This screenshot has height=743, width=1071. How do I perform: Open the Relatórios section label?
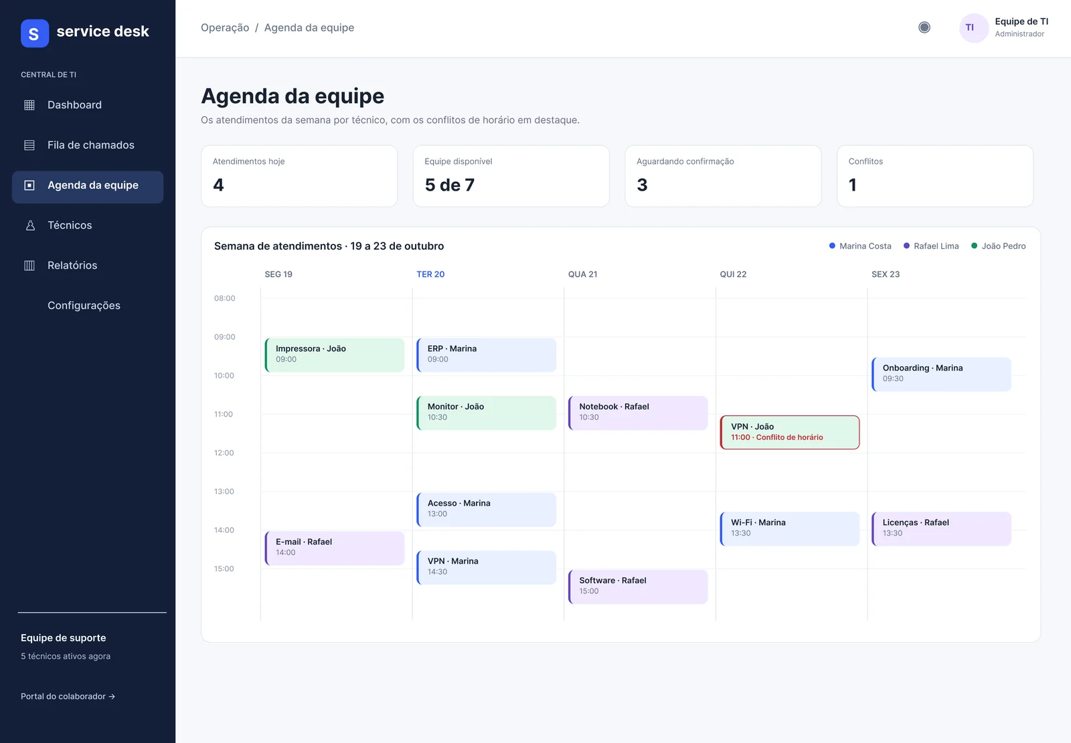point(72,266)
